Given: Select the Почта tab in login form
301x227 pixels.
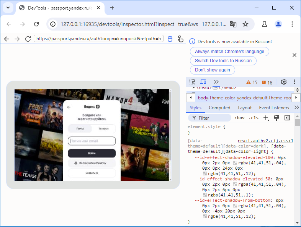Looking at the screenshot, I should click(x=80, y=129).
